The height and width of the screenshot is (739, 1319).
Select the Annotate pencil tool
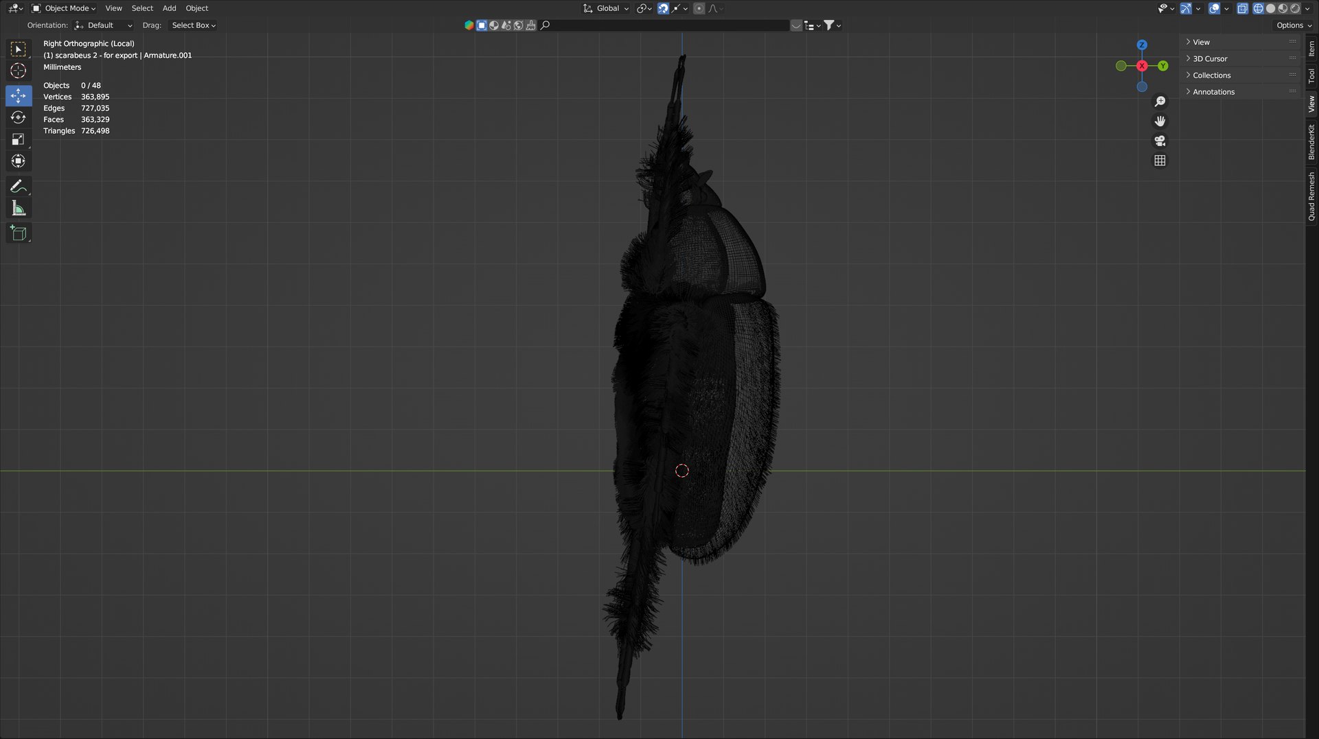coord(19,186)
